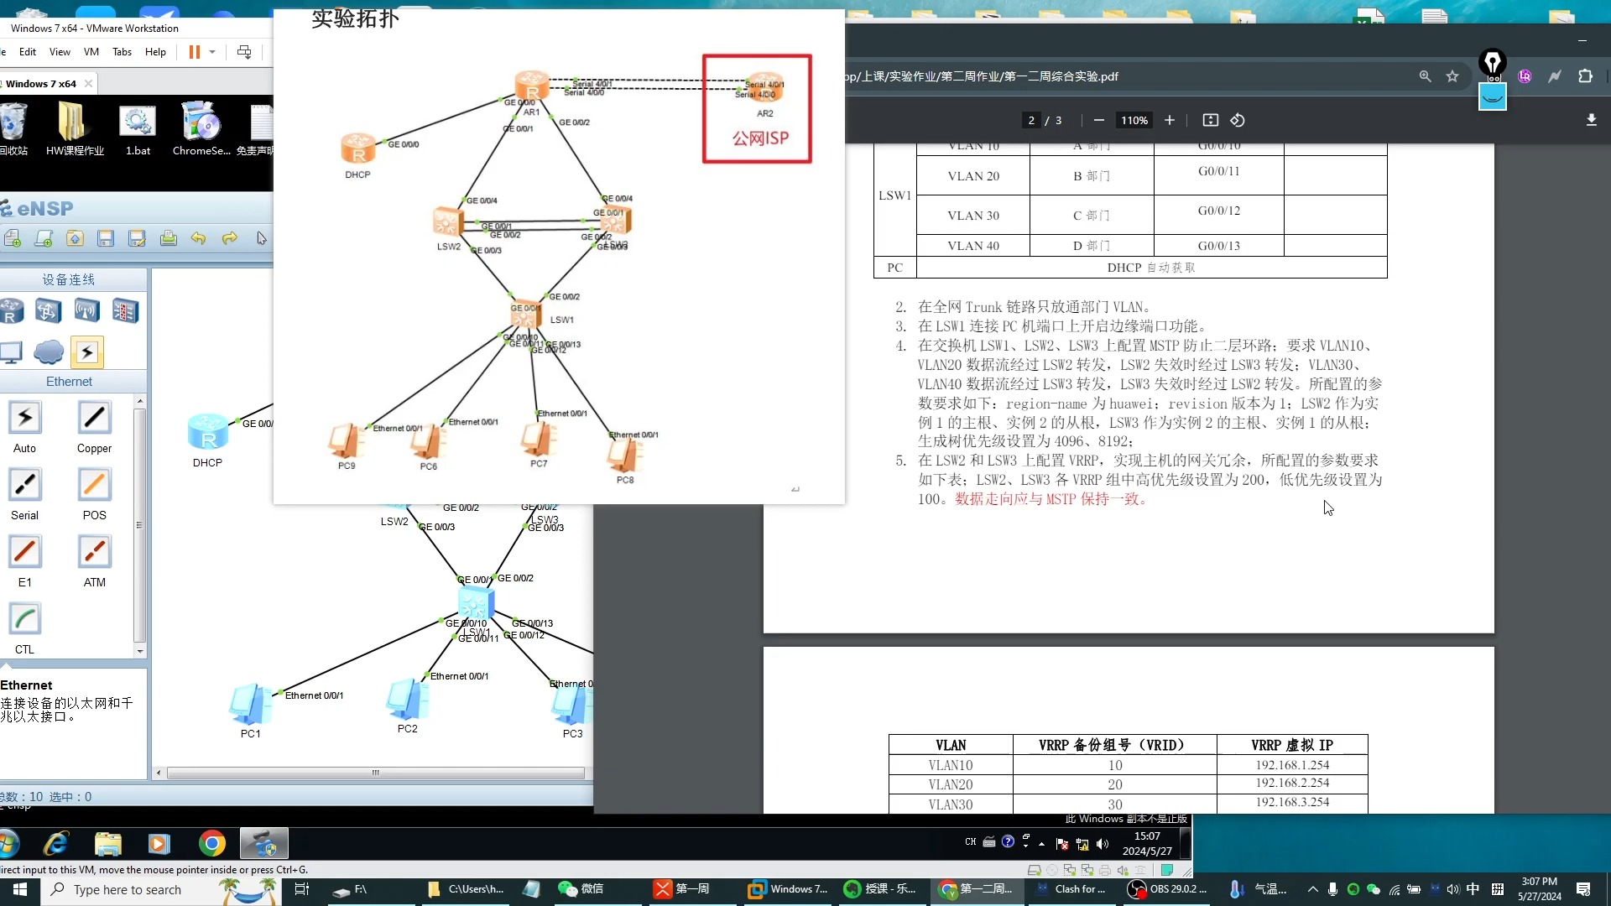Open Clash for Windows taskbar button
The image size is (1611, 906).
pyautogui.click(x=1071, y=889)
